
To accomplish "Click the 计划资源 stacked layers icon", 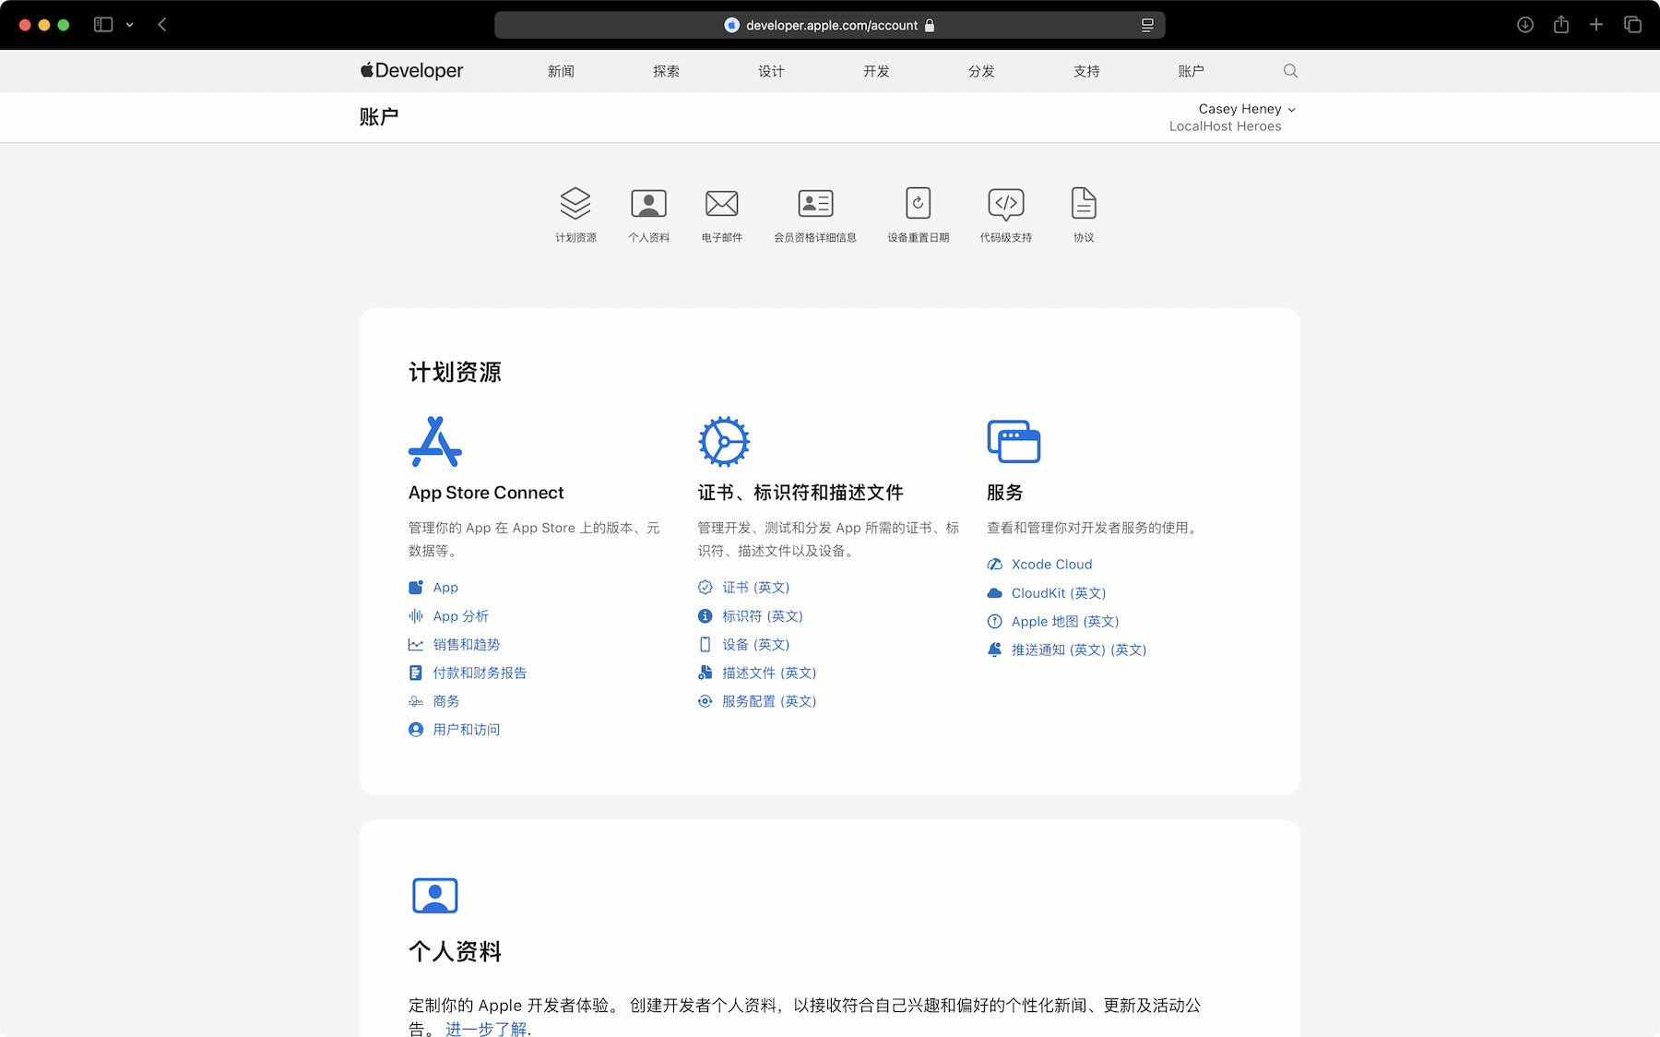I will coord(575,204).
